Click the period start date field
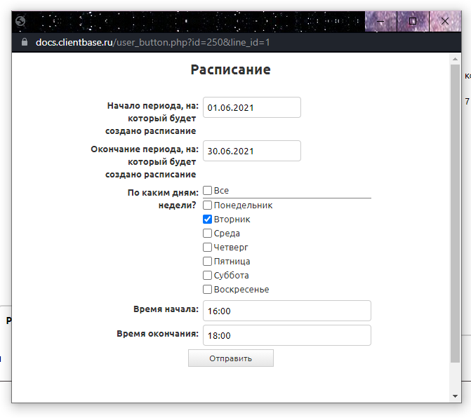 click(251, 108)
